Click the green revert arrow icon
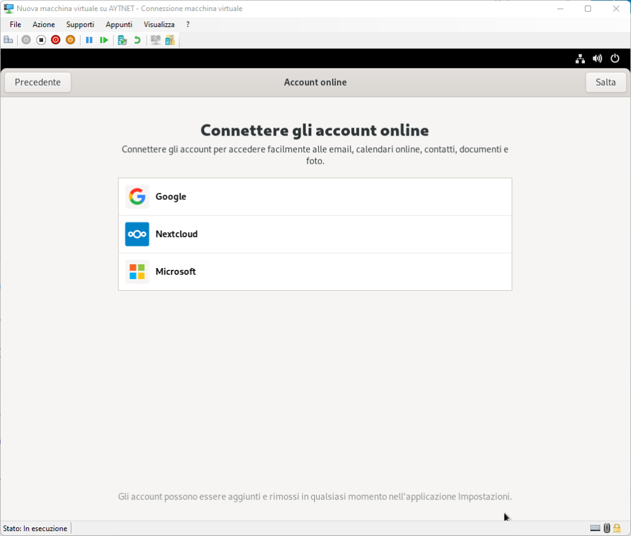631x536 pixels. pos(137,40)
